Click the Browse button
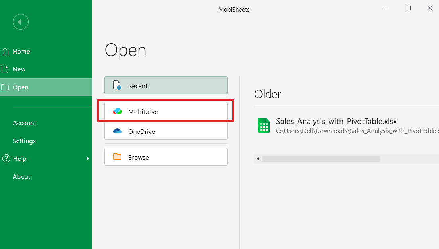Screen dimensions: 439x249 click(166, 156)
